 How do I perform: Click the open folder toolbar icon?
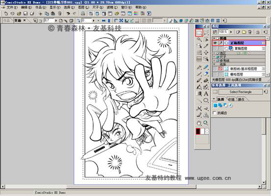(19, 14)
